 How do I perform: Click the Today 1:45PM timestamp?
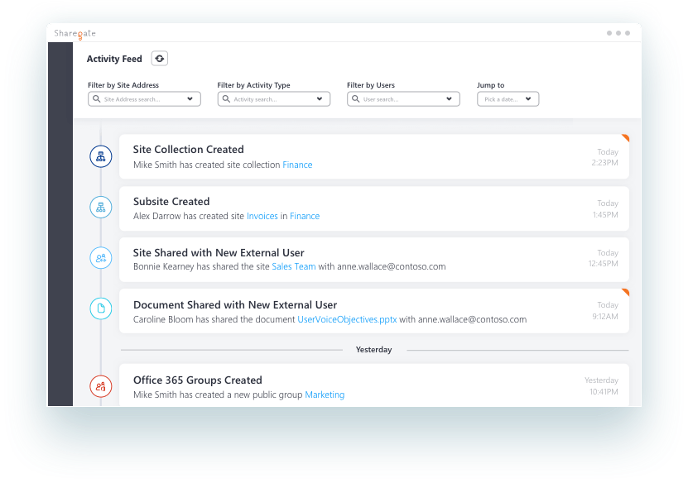coord(605,209)
